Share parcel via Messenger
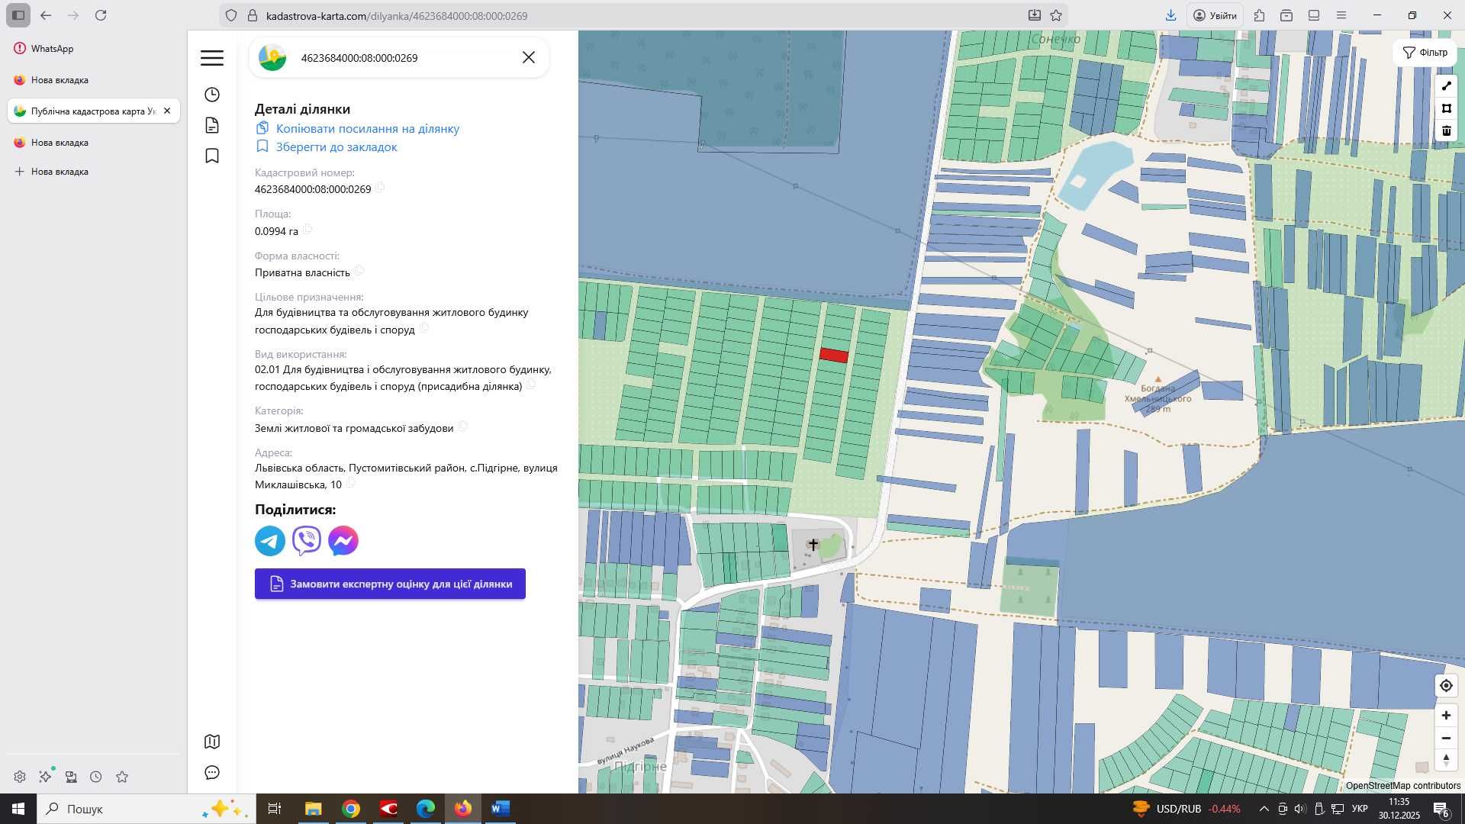The height and width of the screenshot is (824, 1465). [x=343, y=541]
